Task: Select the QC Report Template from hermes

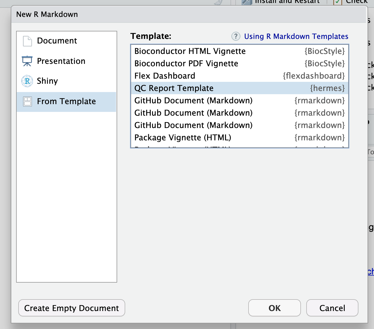Action: (x=174, y=88)
